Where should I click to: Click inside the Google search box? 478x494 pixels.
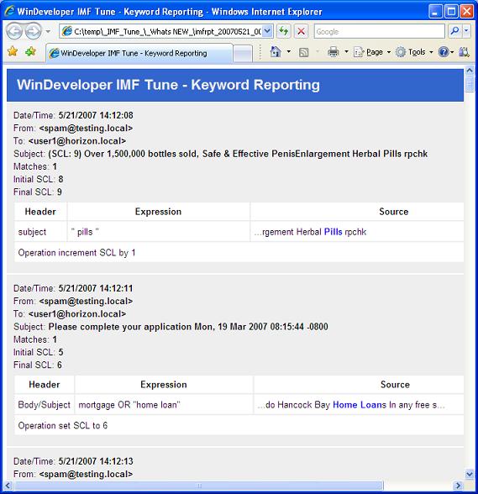379,32
